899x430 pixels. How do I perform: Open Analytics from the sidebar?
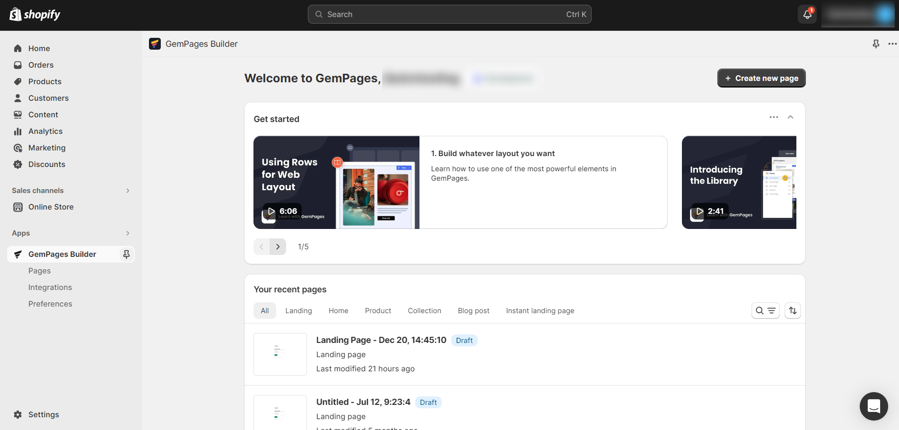(45, 131)
